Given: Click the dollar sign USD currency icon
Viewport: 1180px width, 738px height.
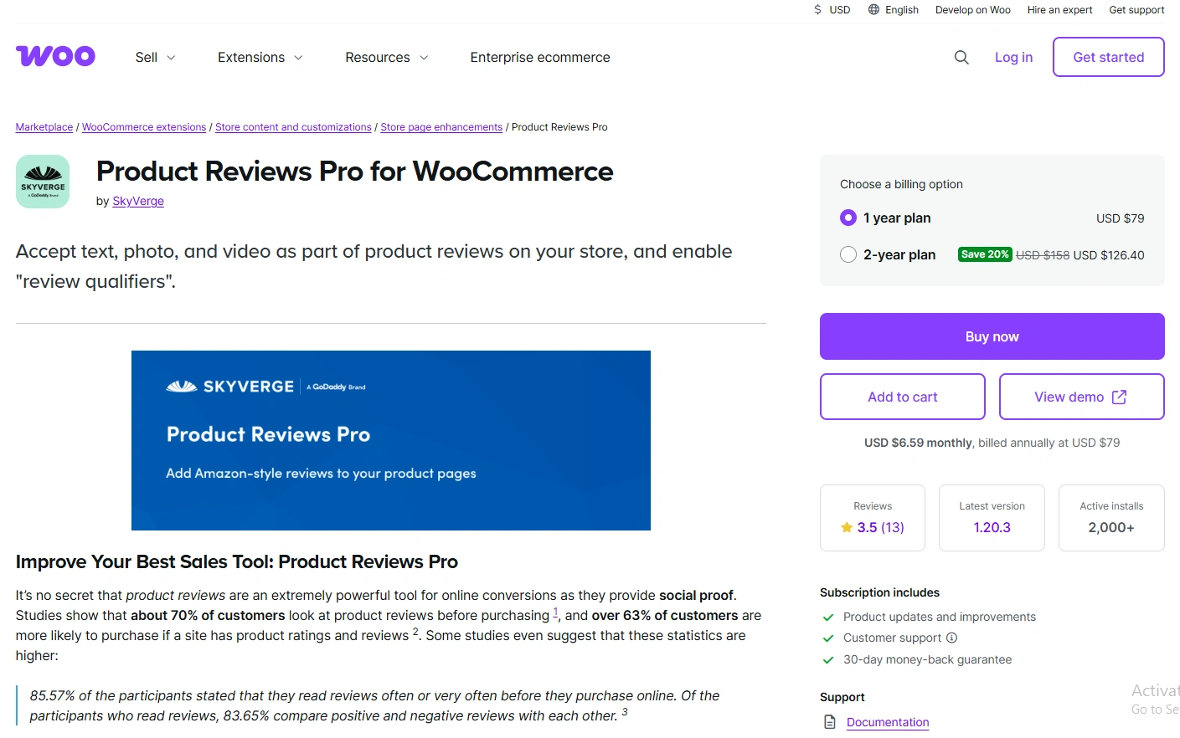Looking at the screenshot, I should point(817,10).
